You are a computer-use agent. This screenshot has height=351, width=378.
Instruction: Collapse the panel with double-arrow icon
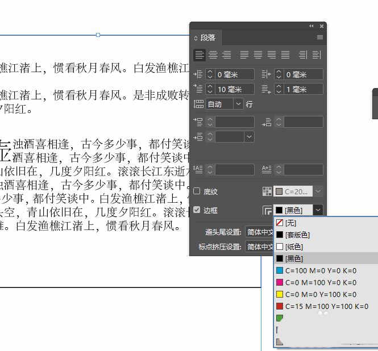pyautogui.click(x=311, y=26)
